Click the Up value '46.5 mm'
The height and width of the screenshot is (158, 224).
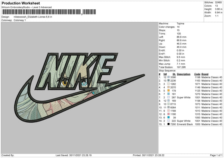pos(181,44)
